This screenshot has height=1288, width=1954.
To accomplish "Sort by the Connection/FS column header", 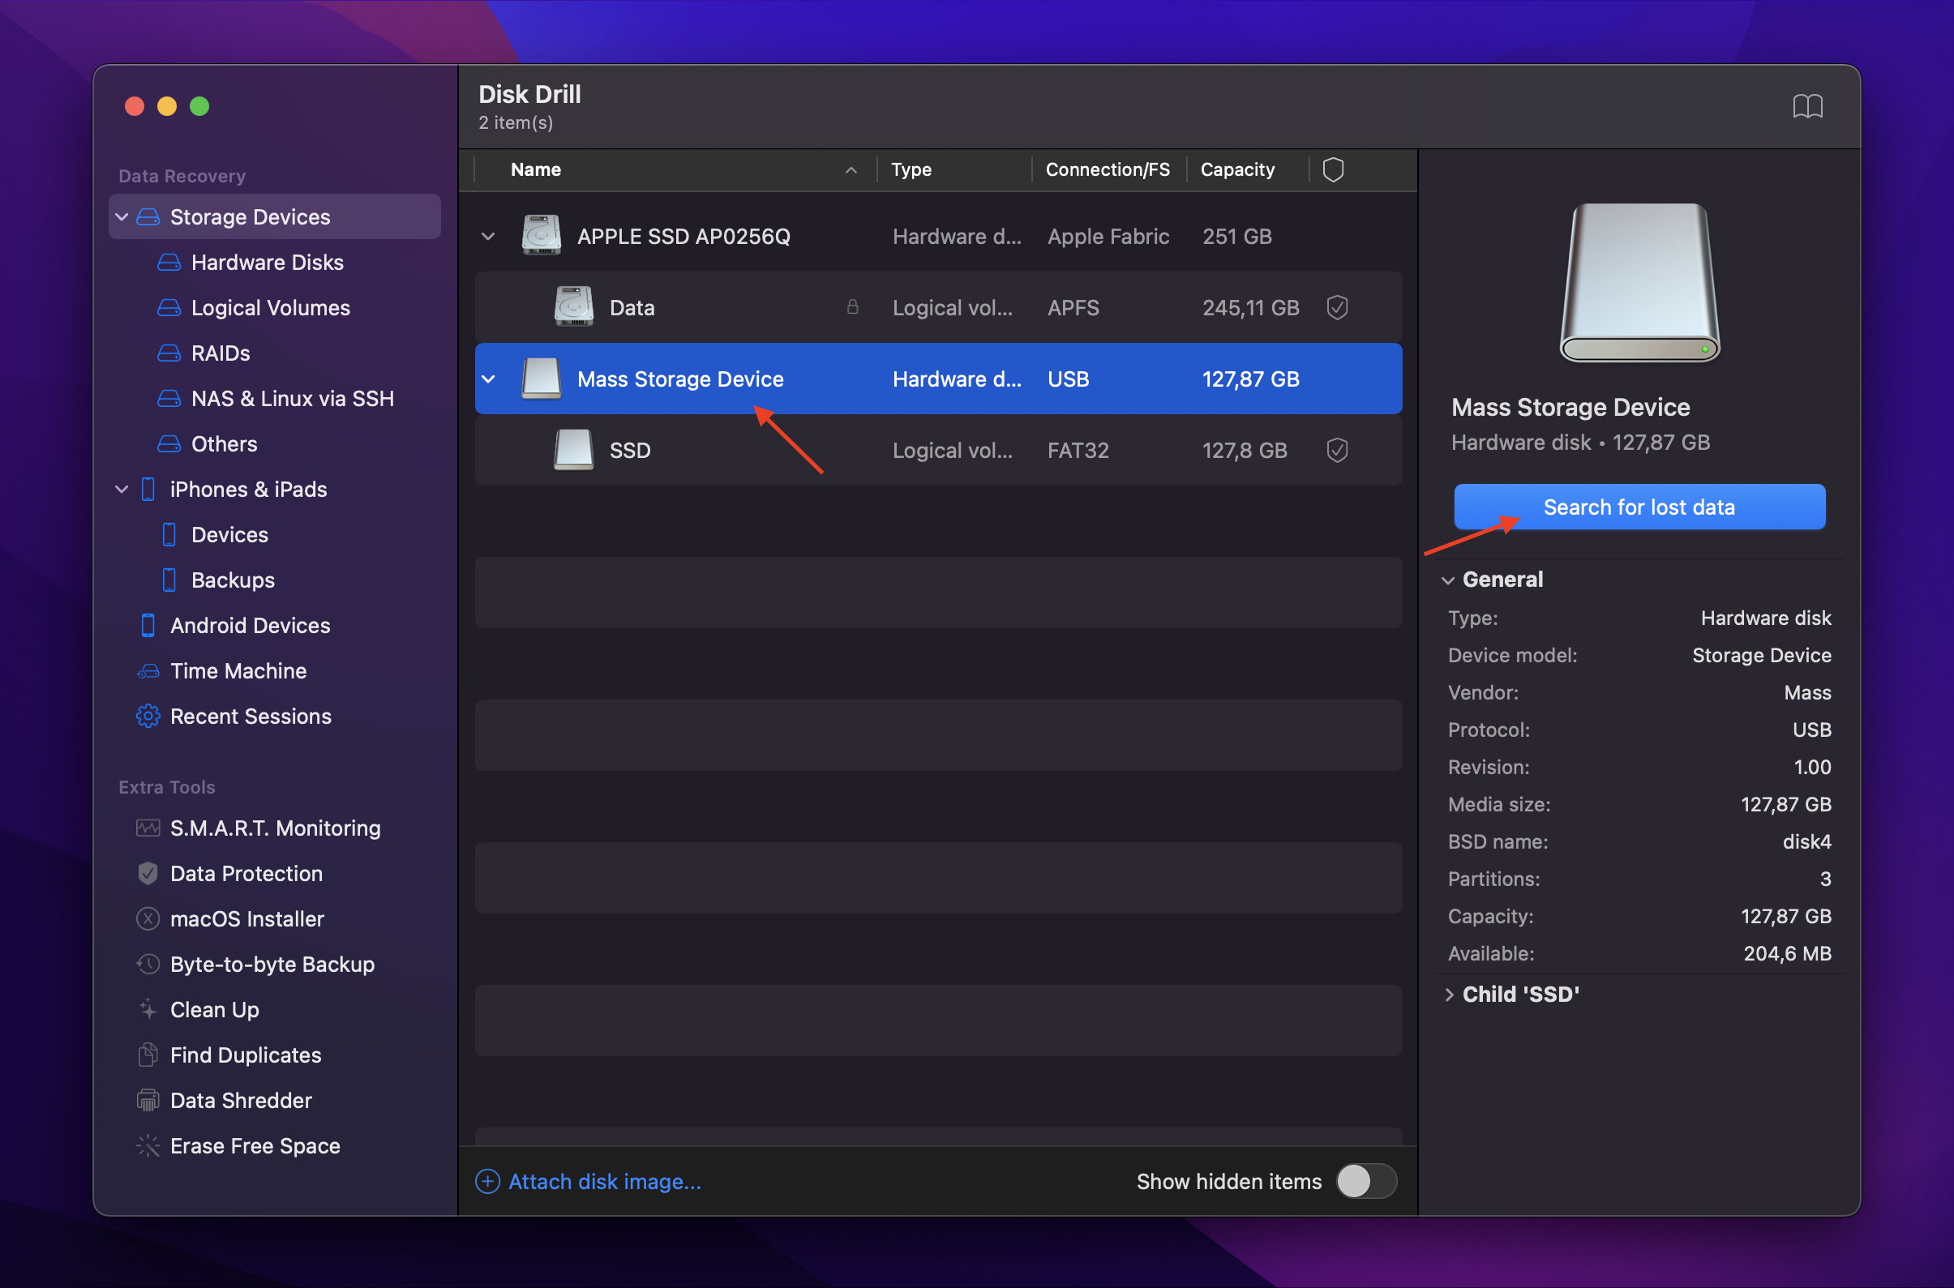I will [x=1107, y=170].
